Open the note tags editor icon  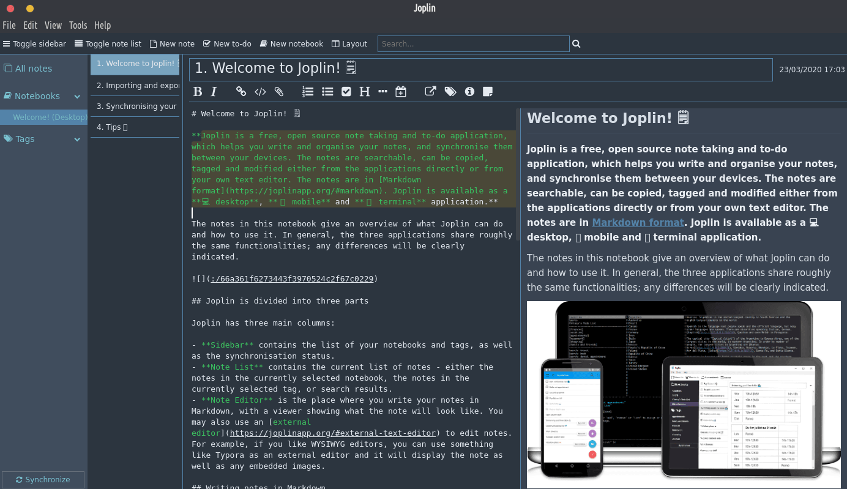click(x=450, y=92)
